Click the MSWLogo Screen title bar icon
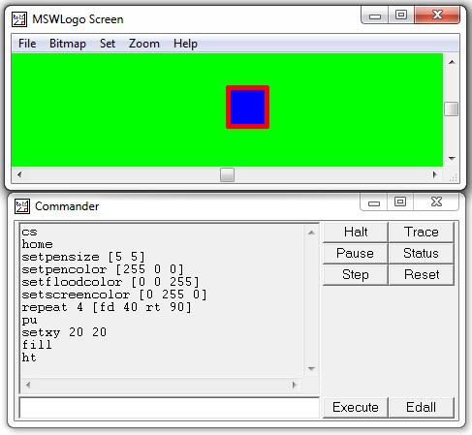This screenshot has height=435, width=472. coord(19,19)
